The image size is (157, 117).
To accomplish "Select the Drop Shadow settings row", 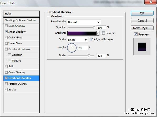I will click(21, 26).
